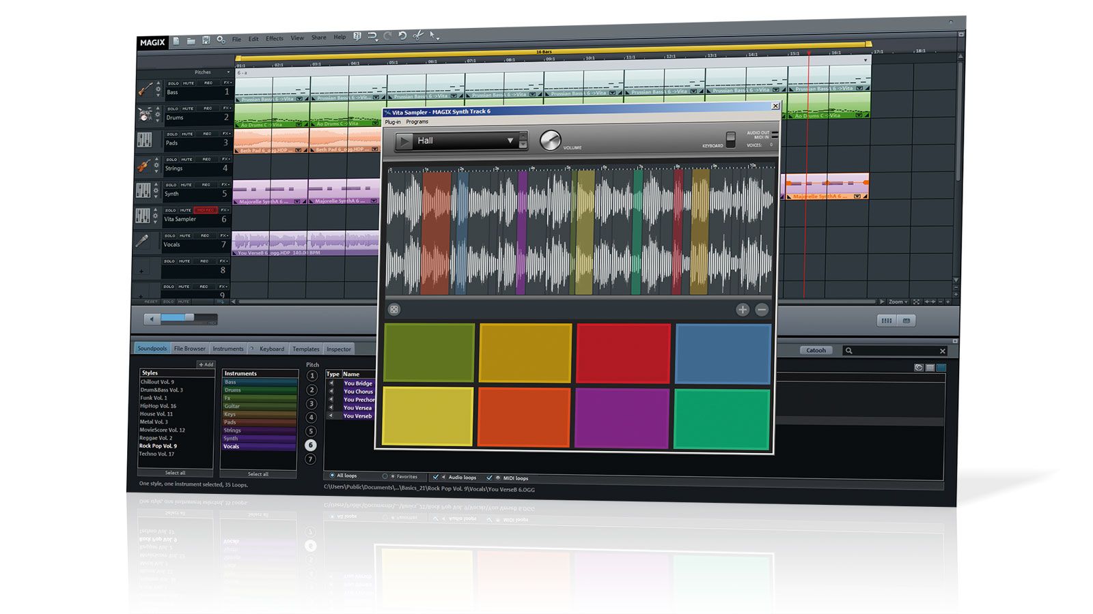
Task: Select the scissors cut tool
Action: tap(418, 35)
